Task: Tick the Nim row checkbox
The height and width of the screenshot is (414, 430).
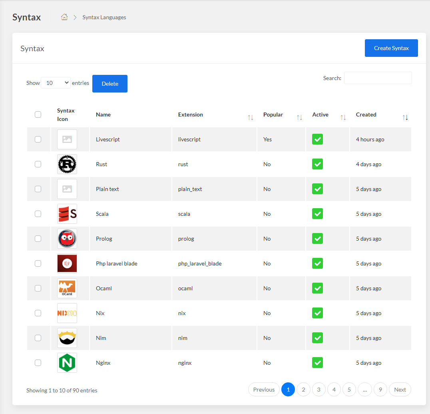Action: tap(38, 338)
